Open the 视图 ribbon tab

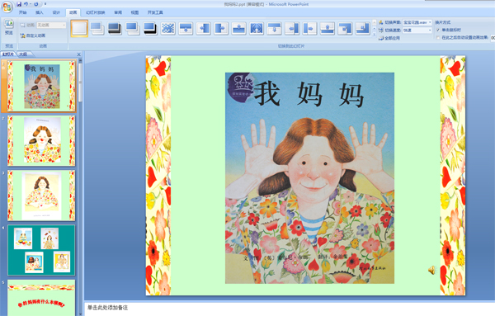click(x=134, y=12)
